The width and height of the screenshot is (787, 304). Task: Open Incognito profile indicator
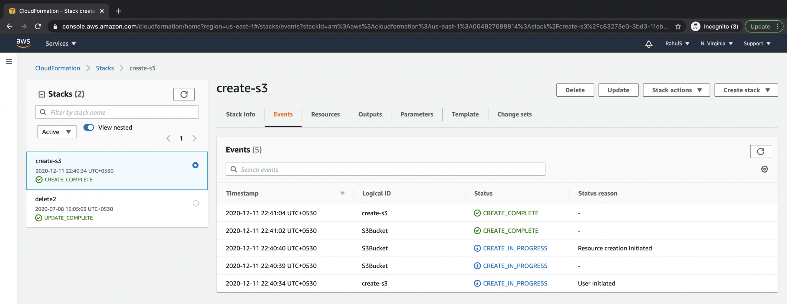(x=715, y=26)
